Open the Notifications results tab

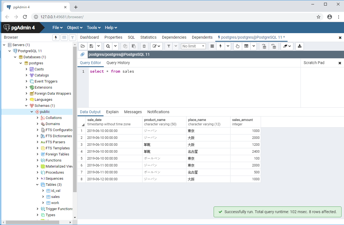point(158,112)
